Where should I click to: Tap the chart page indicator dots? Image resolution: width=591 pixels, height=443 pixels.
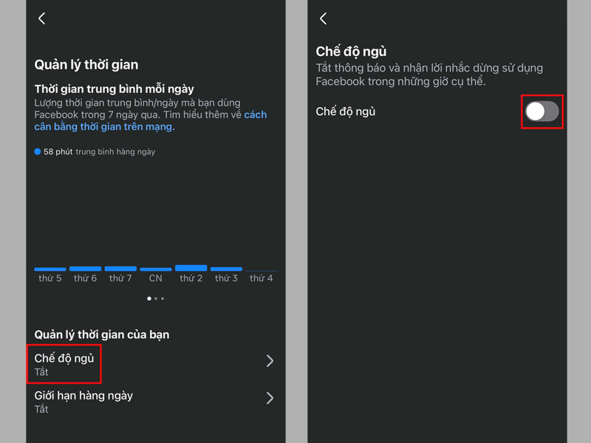tap(155, 298)
